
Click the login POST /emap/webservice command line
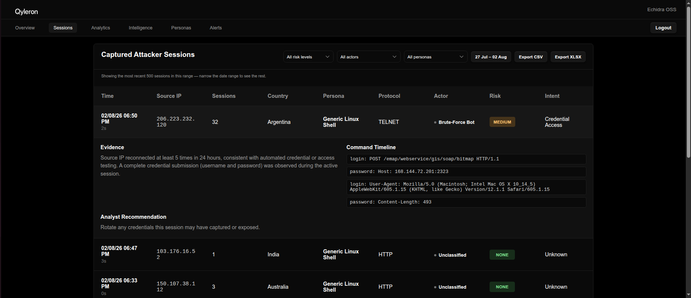coord(466,159)
